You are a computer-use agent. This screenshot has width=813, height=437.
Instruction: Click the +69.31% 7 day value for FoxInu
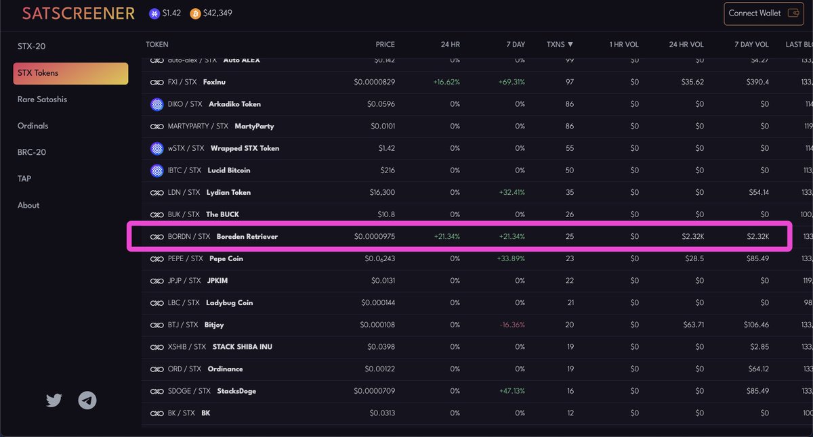click(x=511, y=82)
